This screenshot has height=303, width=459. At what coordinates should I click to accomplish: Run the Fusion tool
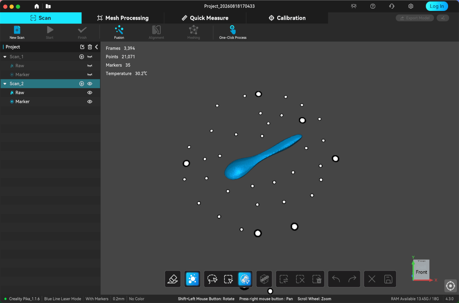pyautogui.click(x=119, y=30)
